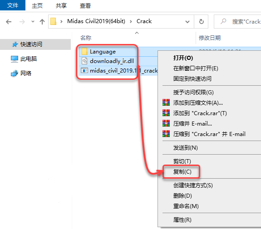This screenshot has height=229, width=261.
Task: Go up one folder level
Action: (x=42, y=22)
